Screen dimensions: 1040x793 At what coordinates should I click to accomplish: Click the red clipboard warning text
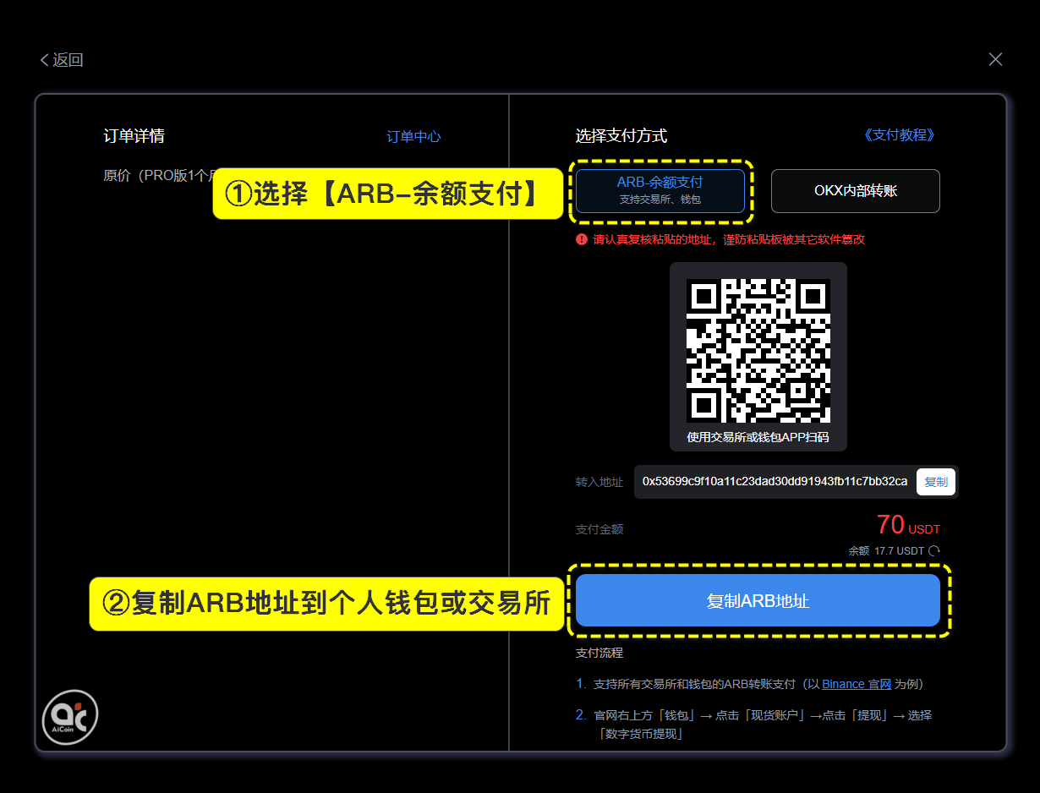click(x=729, y=239)
